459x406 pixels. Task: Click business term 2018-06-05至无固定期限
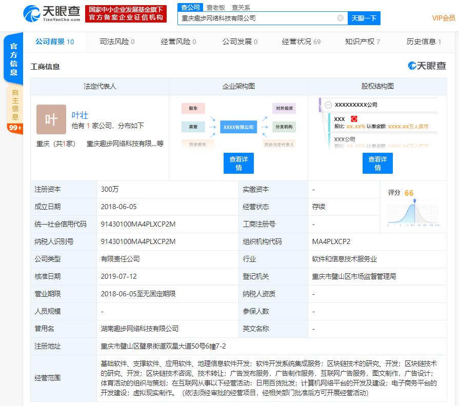138,294
